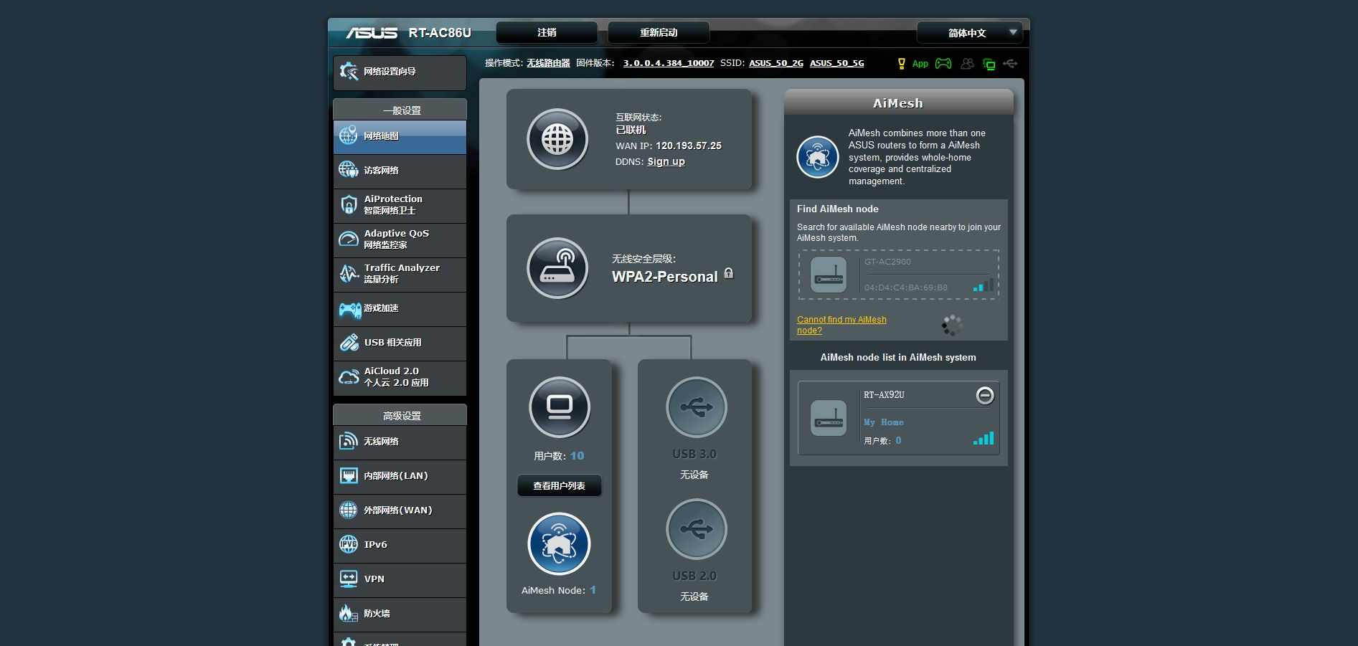1358x646 pixels.
Task: Remove RT-AX92U node with minus icon
Action: pyautogui.click(x=985, y=395)
